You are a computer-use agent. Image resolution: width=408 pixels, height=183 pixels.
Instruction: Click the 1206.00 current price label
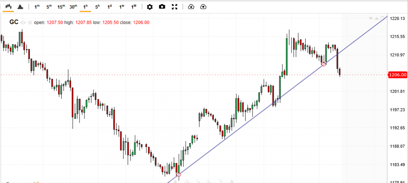click(x=397, y=75)
